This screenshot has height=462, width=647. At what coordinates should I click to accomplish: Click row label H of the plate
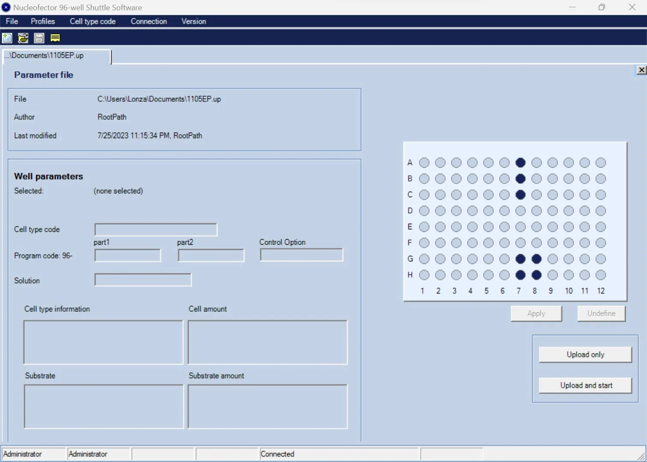[410, 275]
